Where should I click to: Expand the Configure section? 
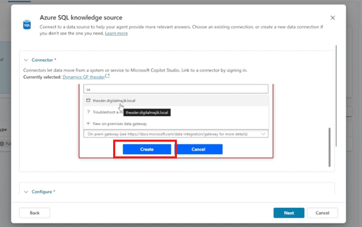pyautogui.click(x=26, y=191)
